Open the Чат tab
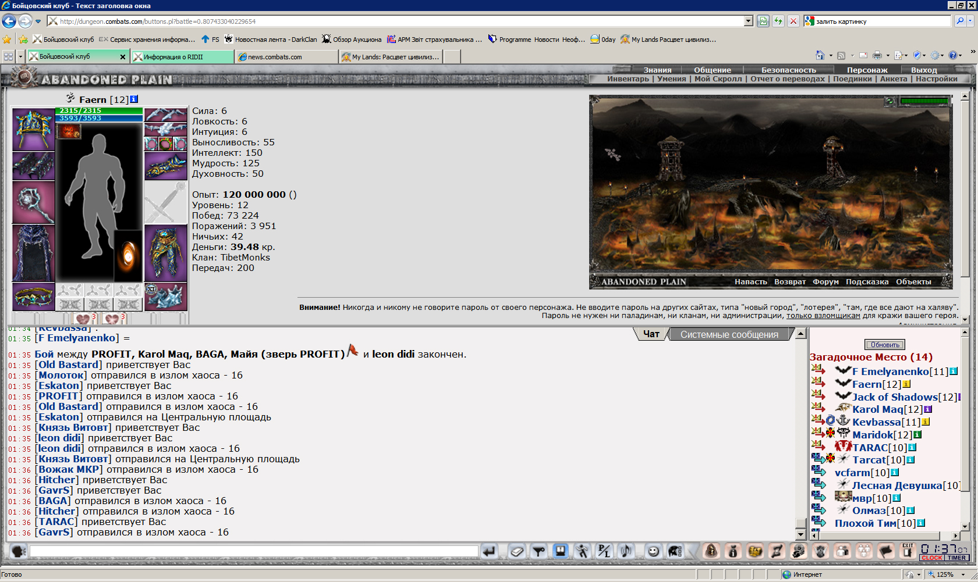 pos(651,334)
